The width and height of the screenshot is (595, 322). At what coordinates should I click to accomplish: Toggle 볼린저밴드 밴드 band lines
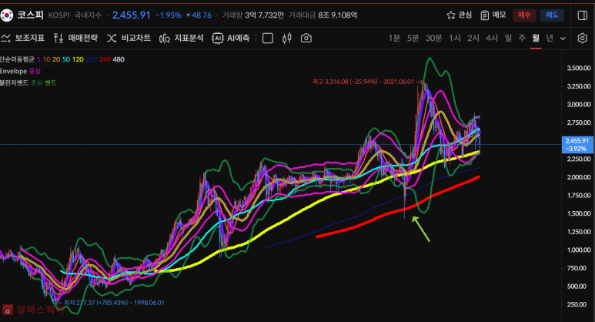click(x=51, y=82)
